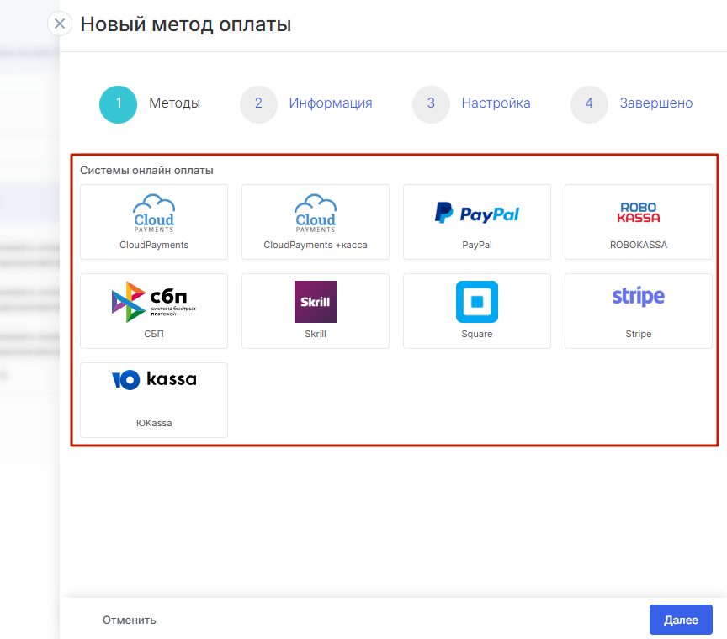The image size is (727, 639).
Task: Select the CloudPayments logo icon
Action: tap(154, 214)
